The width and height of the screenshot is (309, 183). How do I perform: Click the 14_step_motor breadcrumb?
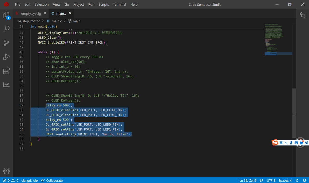[29, 21]
